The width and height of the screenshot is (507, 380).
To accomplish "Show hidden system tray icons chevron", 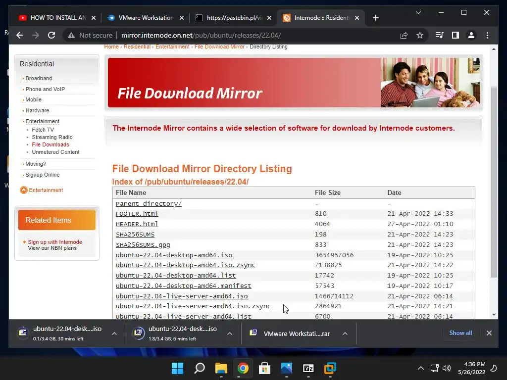I will 420,368.
